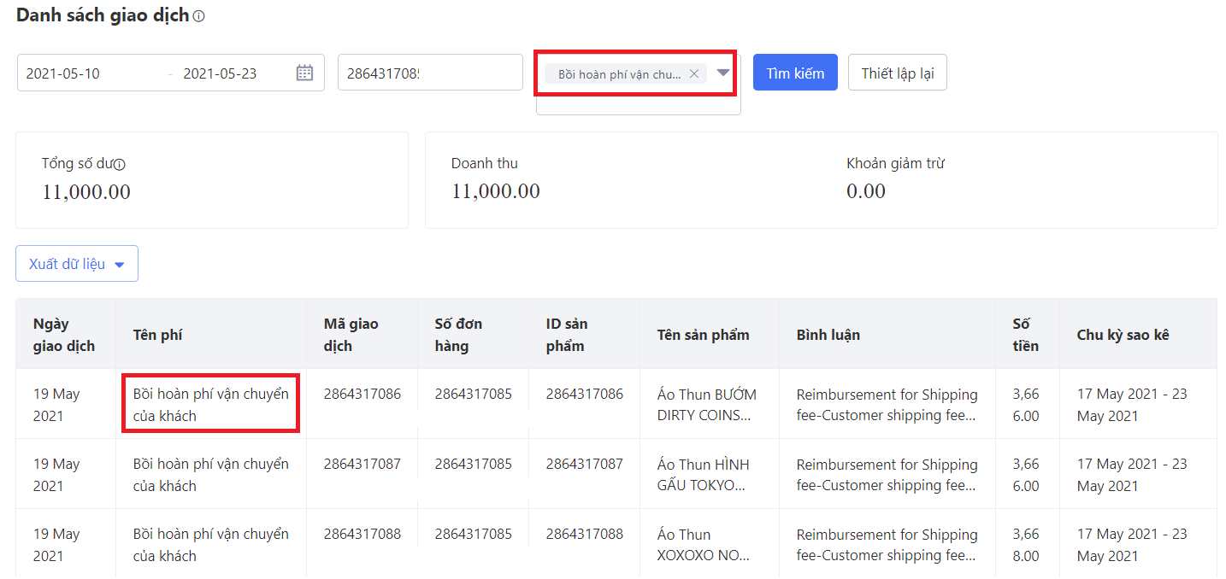Click the Ngày giao dịch column header
The image size is (1226, 579).
pyautogui.click(x=64, y=335)
